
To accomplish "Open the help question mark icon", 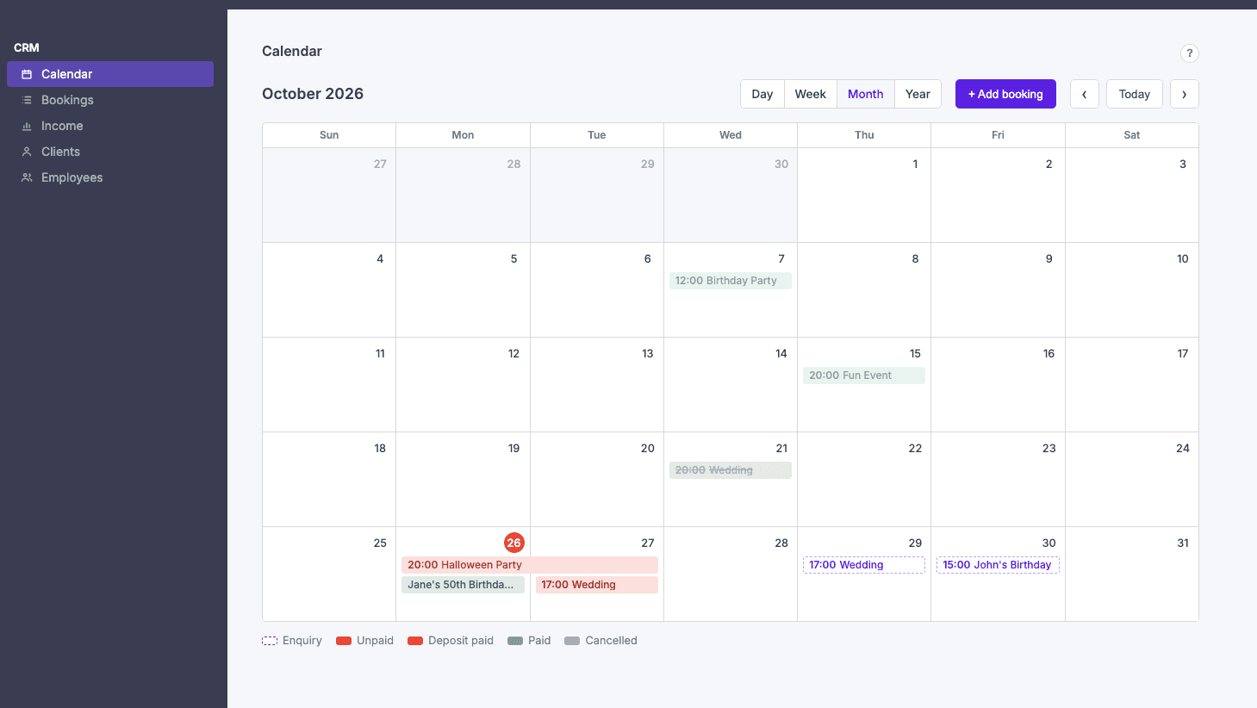I will (1190, 53).
